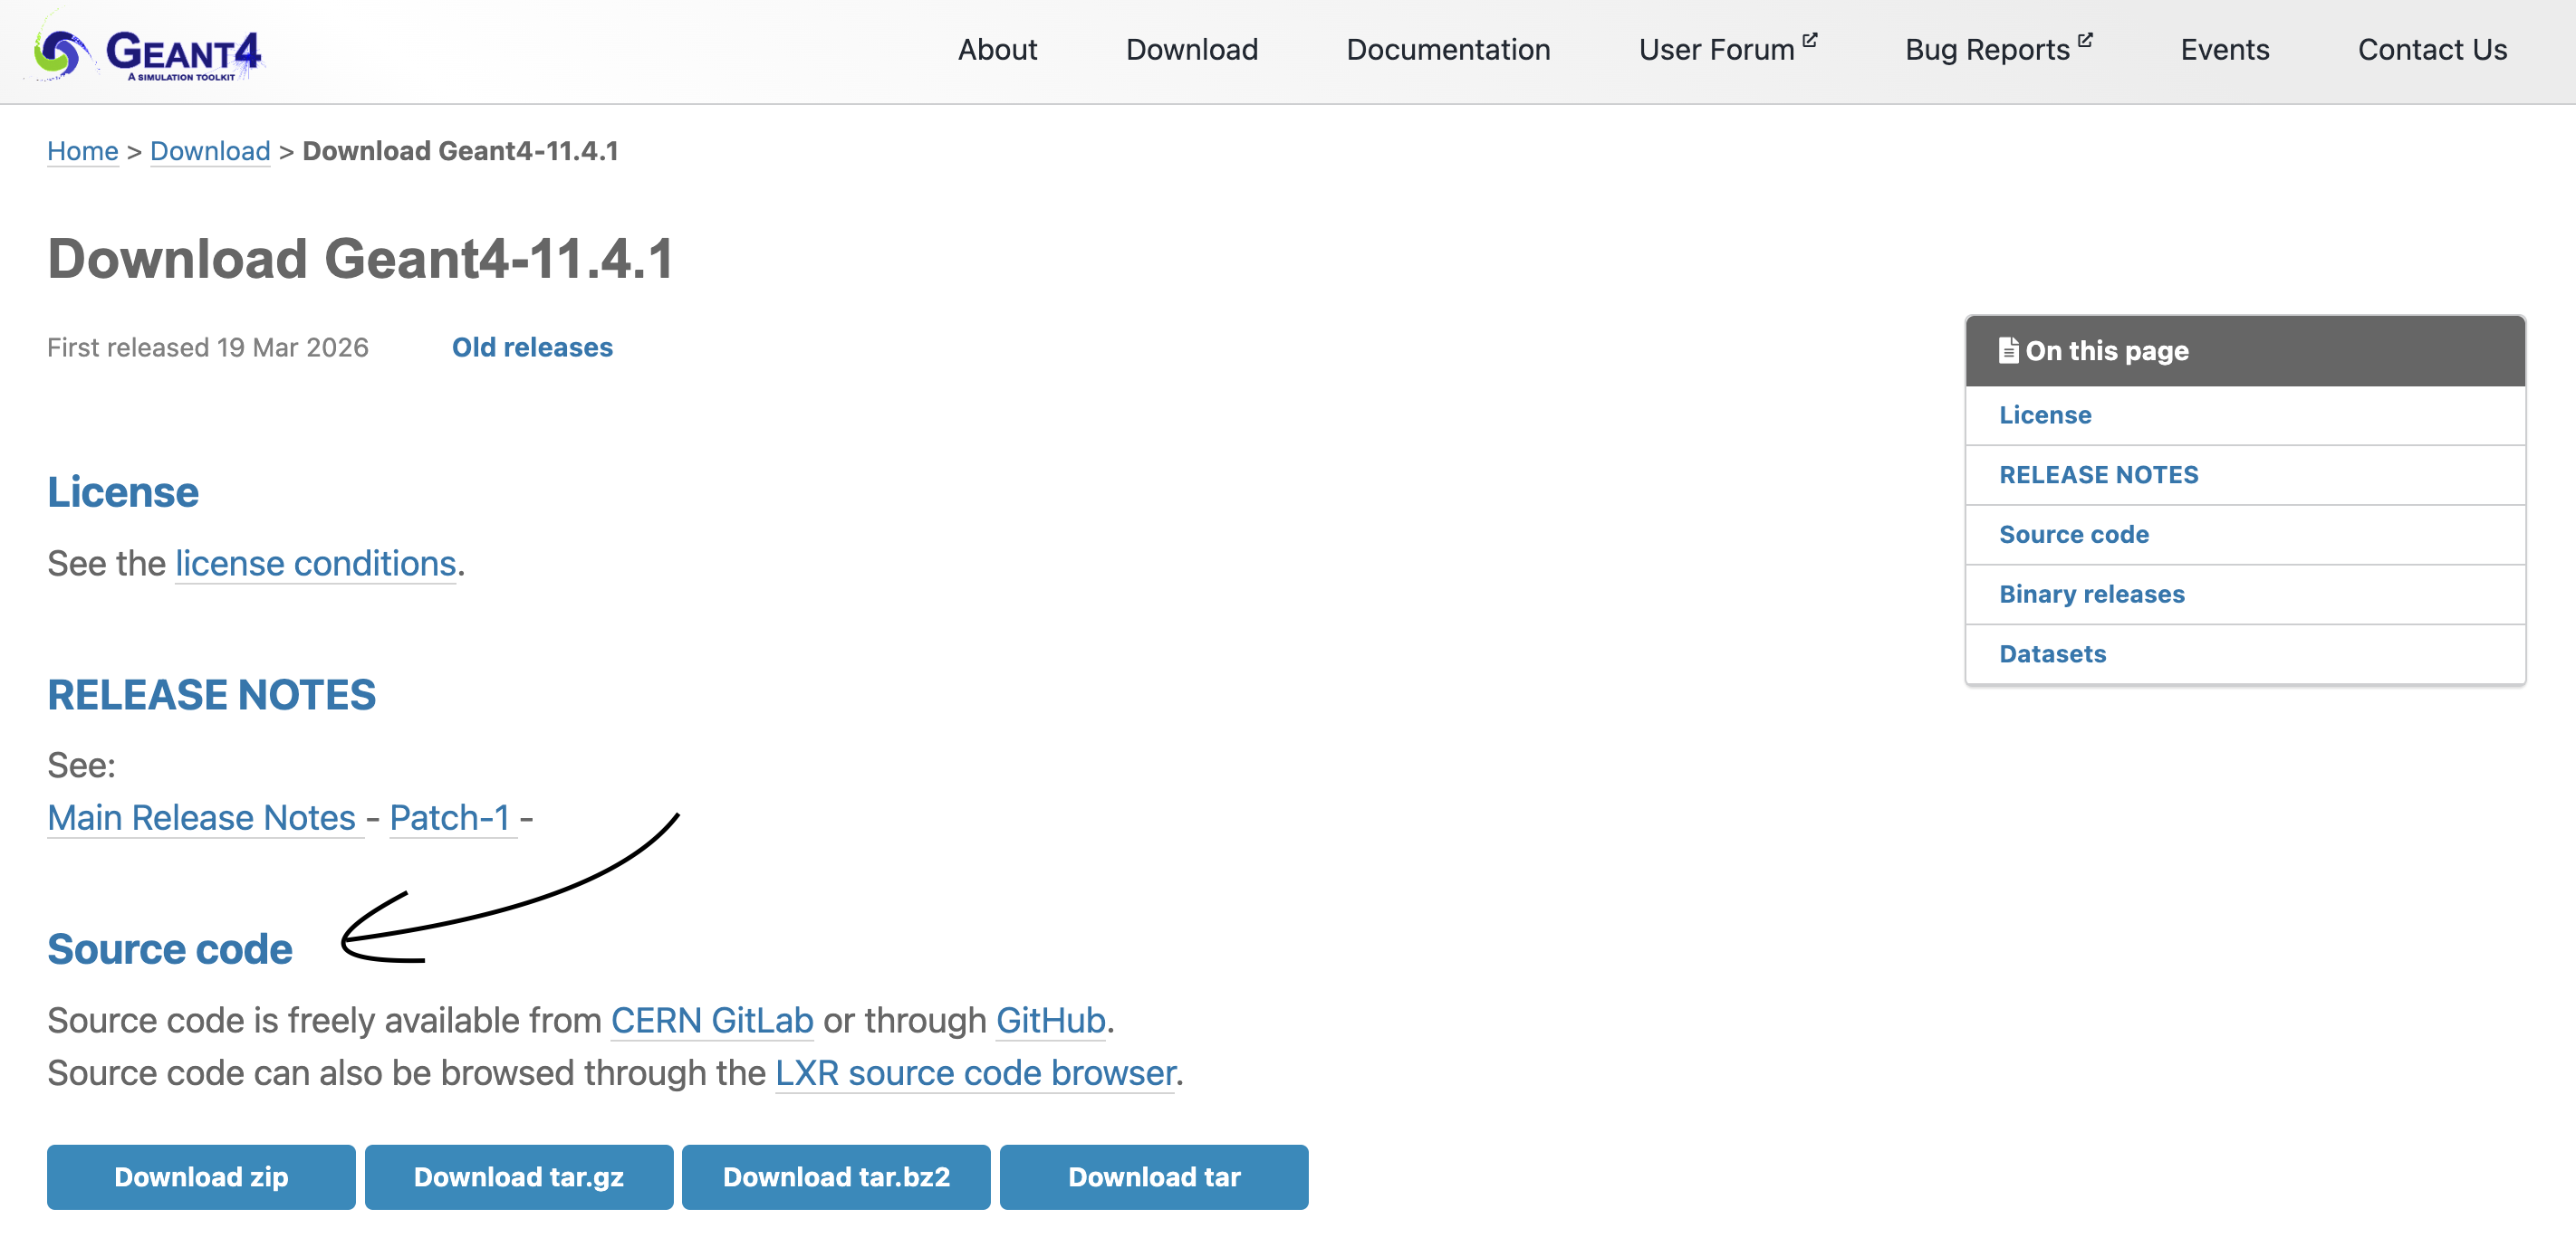The height and width of the screenshot is (1247, 2576).
Task: Open the Old releases link
Action: (532, 347)
